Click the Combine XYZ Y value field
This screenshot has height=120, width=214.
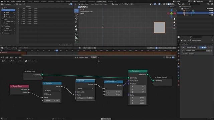click(x=114, y=92)
